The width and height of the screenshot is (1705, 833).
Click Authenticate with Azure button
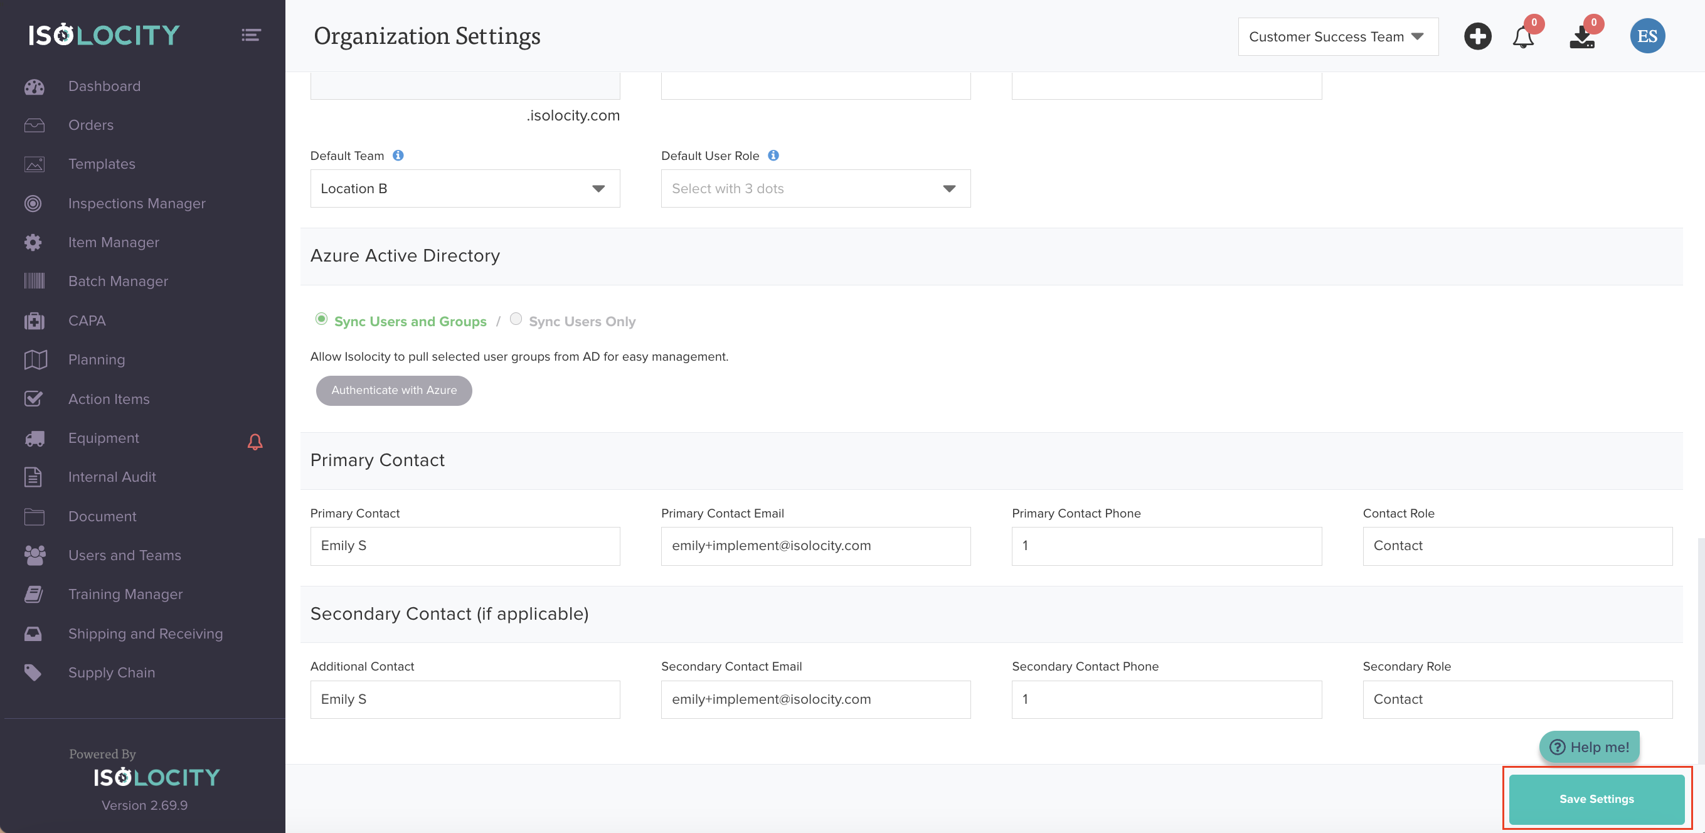[x=394, y=390]
